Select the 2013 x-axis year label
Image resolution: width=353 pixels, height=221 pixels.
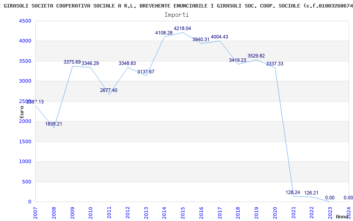[146, 213]
